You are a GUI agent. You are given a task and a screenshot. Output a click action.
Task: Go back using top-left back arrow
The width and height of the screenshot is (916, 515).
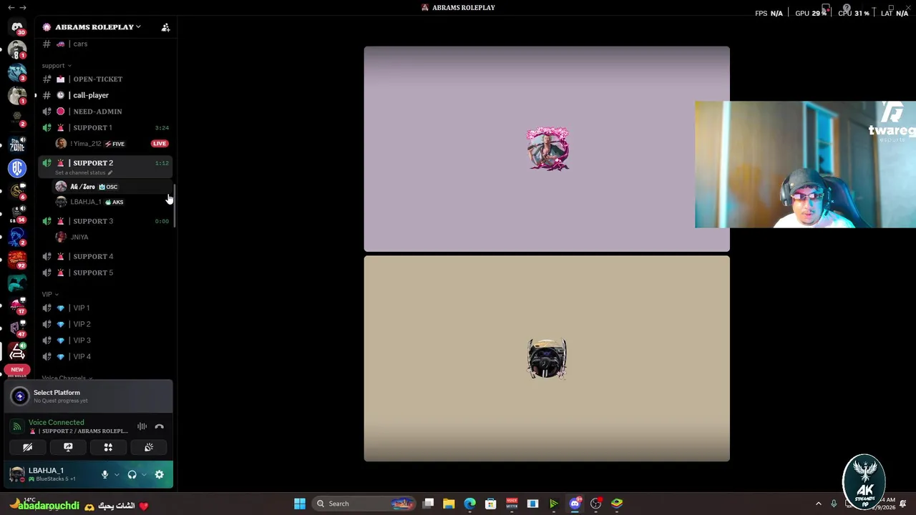tap(11, 7)
